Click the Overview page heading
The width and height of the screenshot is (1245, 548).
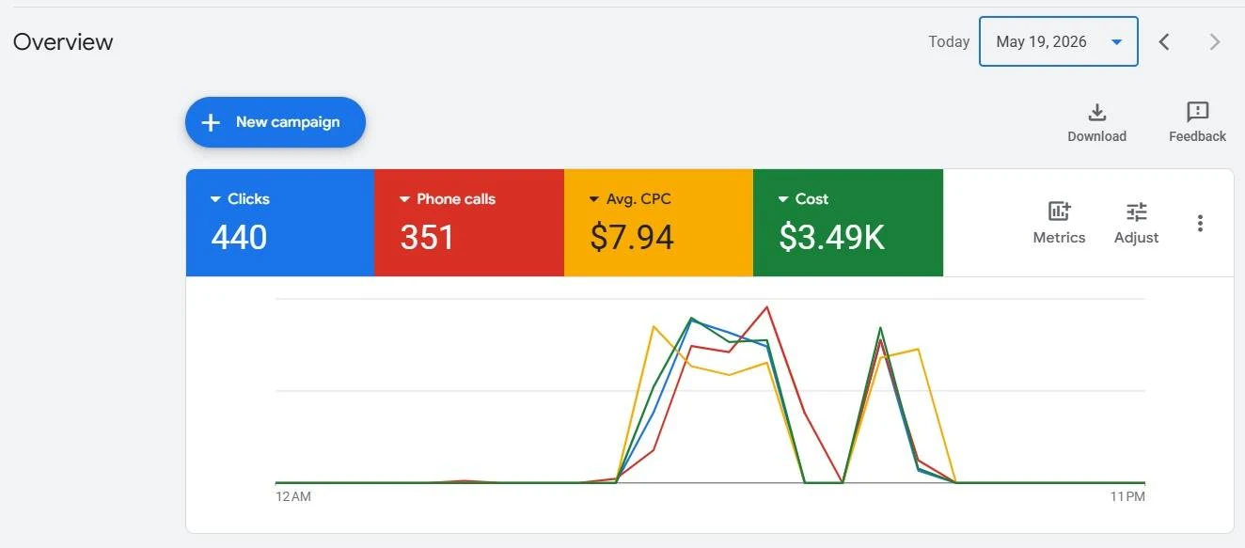pos(63,42)
